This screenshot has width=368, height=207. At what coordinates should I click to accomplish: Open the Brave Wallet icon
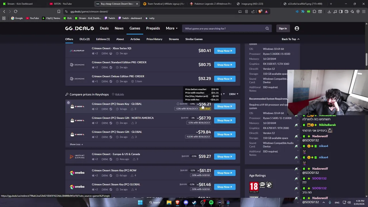pos(346,11)
